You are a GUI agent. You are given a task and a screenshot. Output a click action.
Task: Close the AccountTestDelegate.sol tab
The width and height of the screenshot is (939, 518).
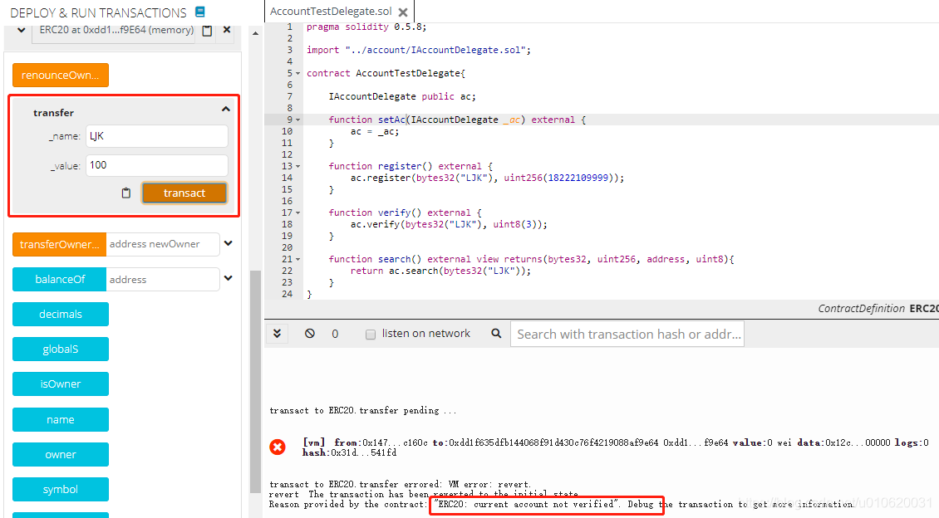403,12
